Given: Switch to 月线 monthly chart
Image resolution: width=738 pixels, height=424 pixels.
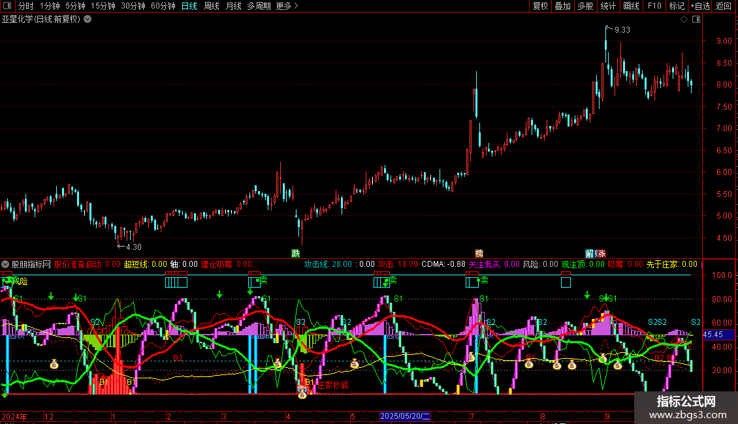Looking at the screenshot, I should [233, 6].
